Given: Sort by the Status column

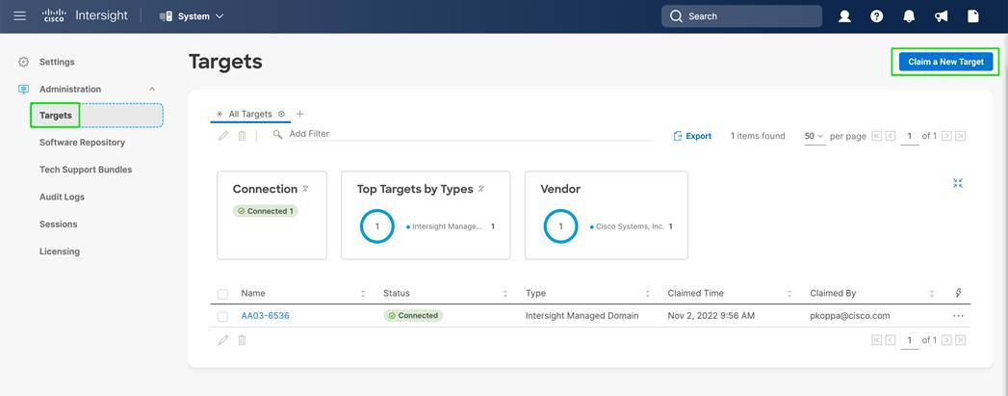Looking at the screenshot, I should point(505,293).
